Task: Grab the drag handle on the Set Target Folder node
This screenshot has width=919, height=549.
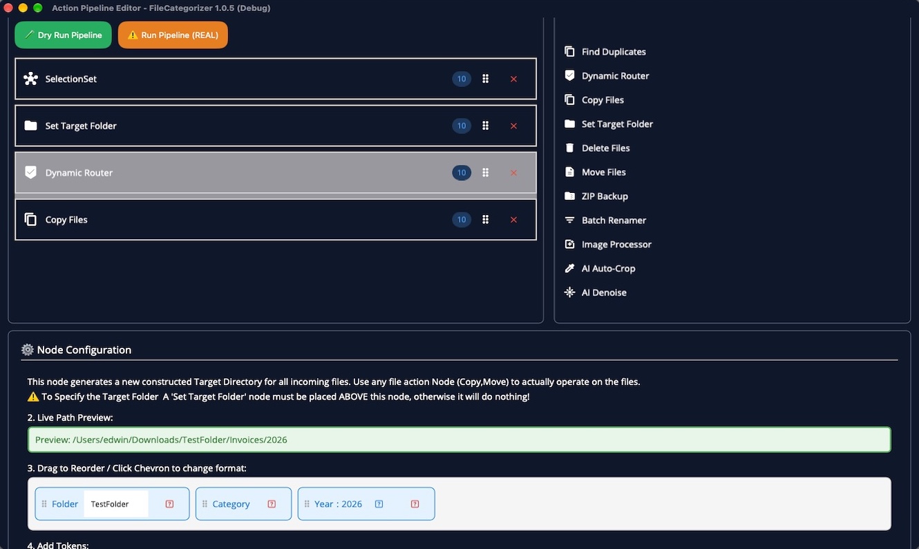Action: click(x=486, y=126)
